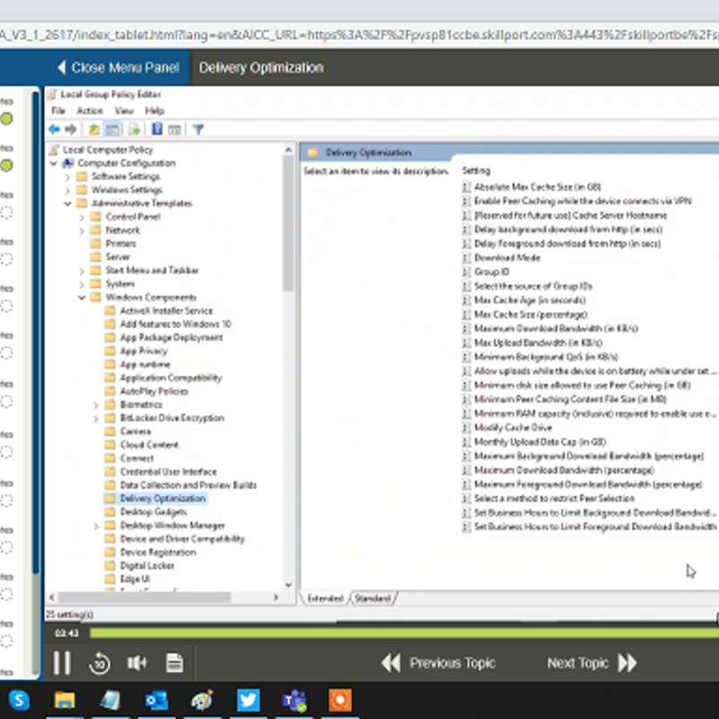
Task: Click the setting icon beside Download Mode
Action: [466, 258]
